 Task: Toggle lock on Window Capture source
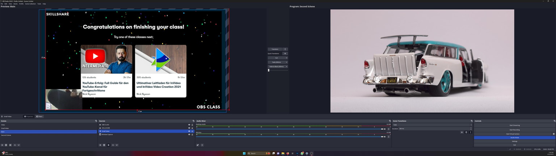[x=192, y=135]
